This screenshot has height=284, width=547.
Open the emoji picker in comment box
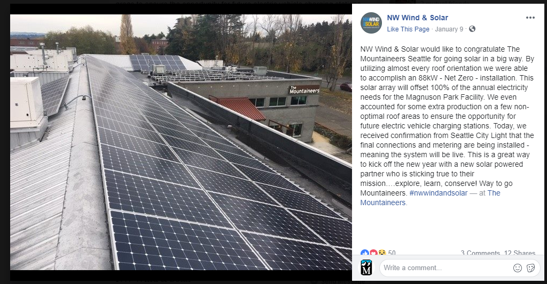coord(517,268)
